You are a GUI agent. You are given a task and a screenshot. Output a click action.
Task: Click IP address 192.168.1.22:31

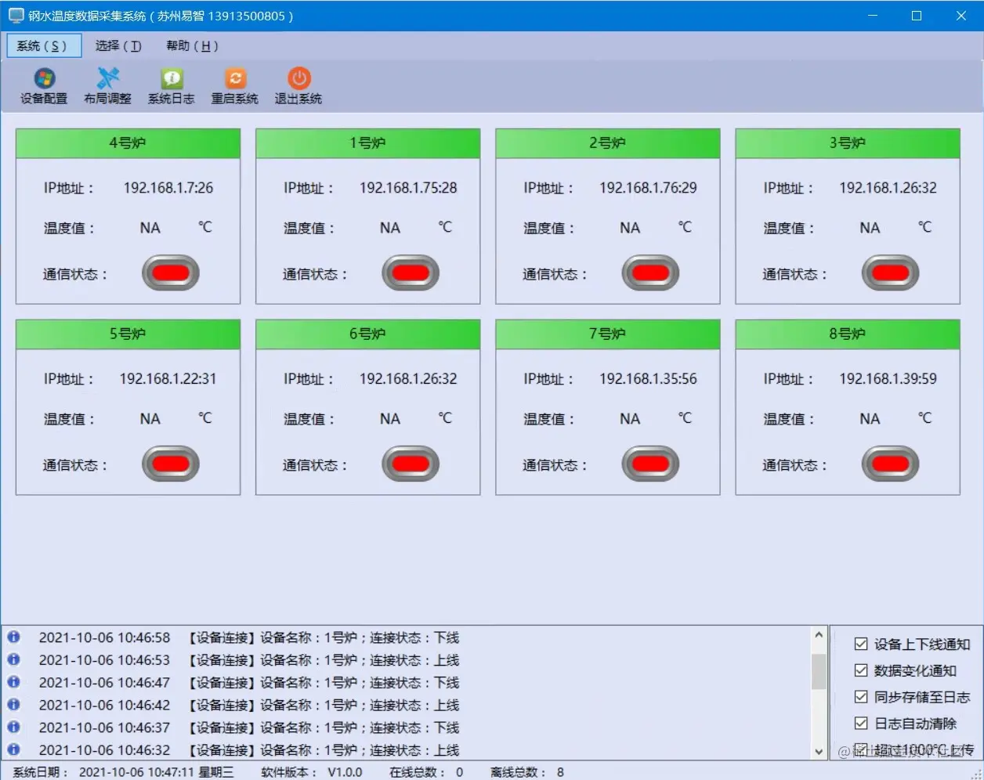(168, 379)
